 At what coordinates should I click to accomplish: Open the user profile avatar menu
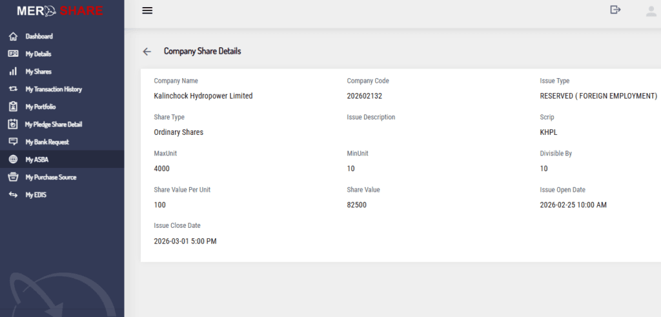pyautogui.click(x=651, y=10)
